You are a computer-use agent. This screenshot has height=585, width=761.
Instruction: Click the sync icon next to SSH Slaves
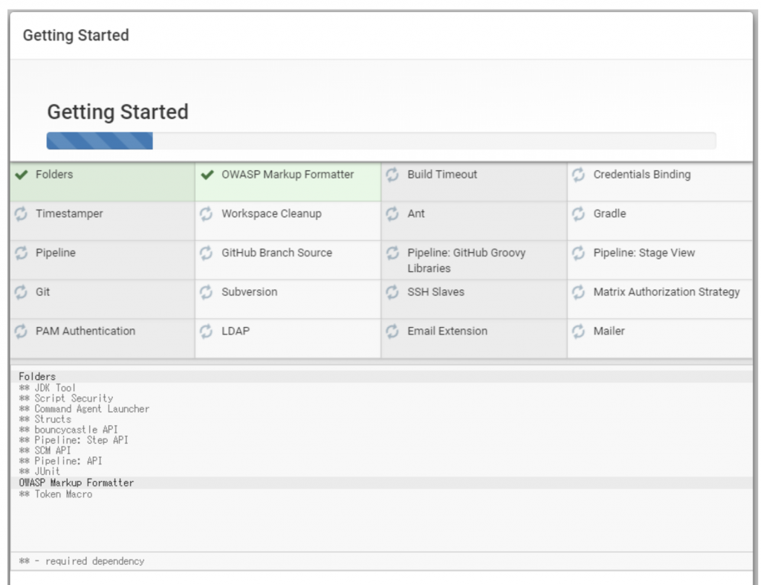coord(392,292)
